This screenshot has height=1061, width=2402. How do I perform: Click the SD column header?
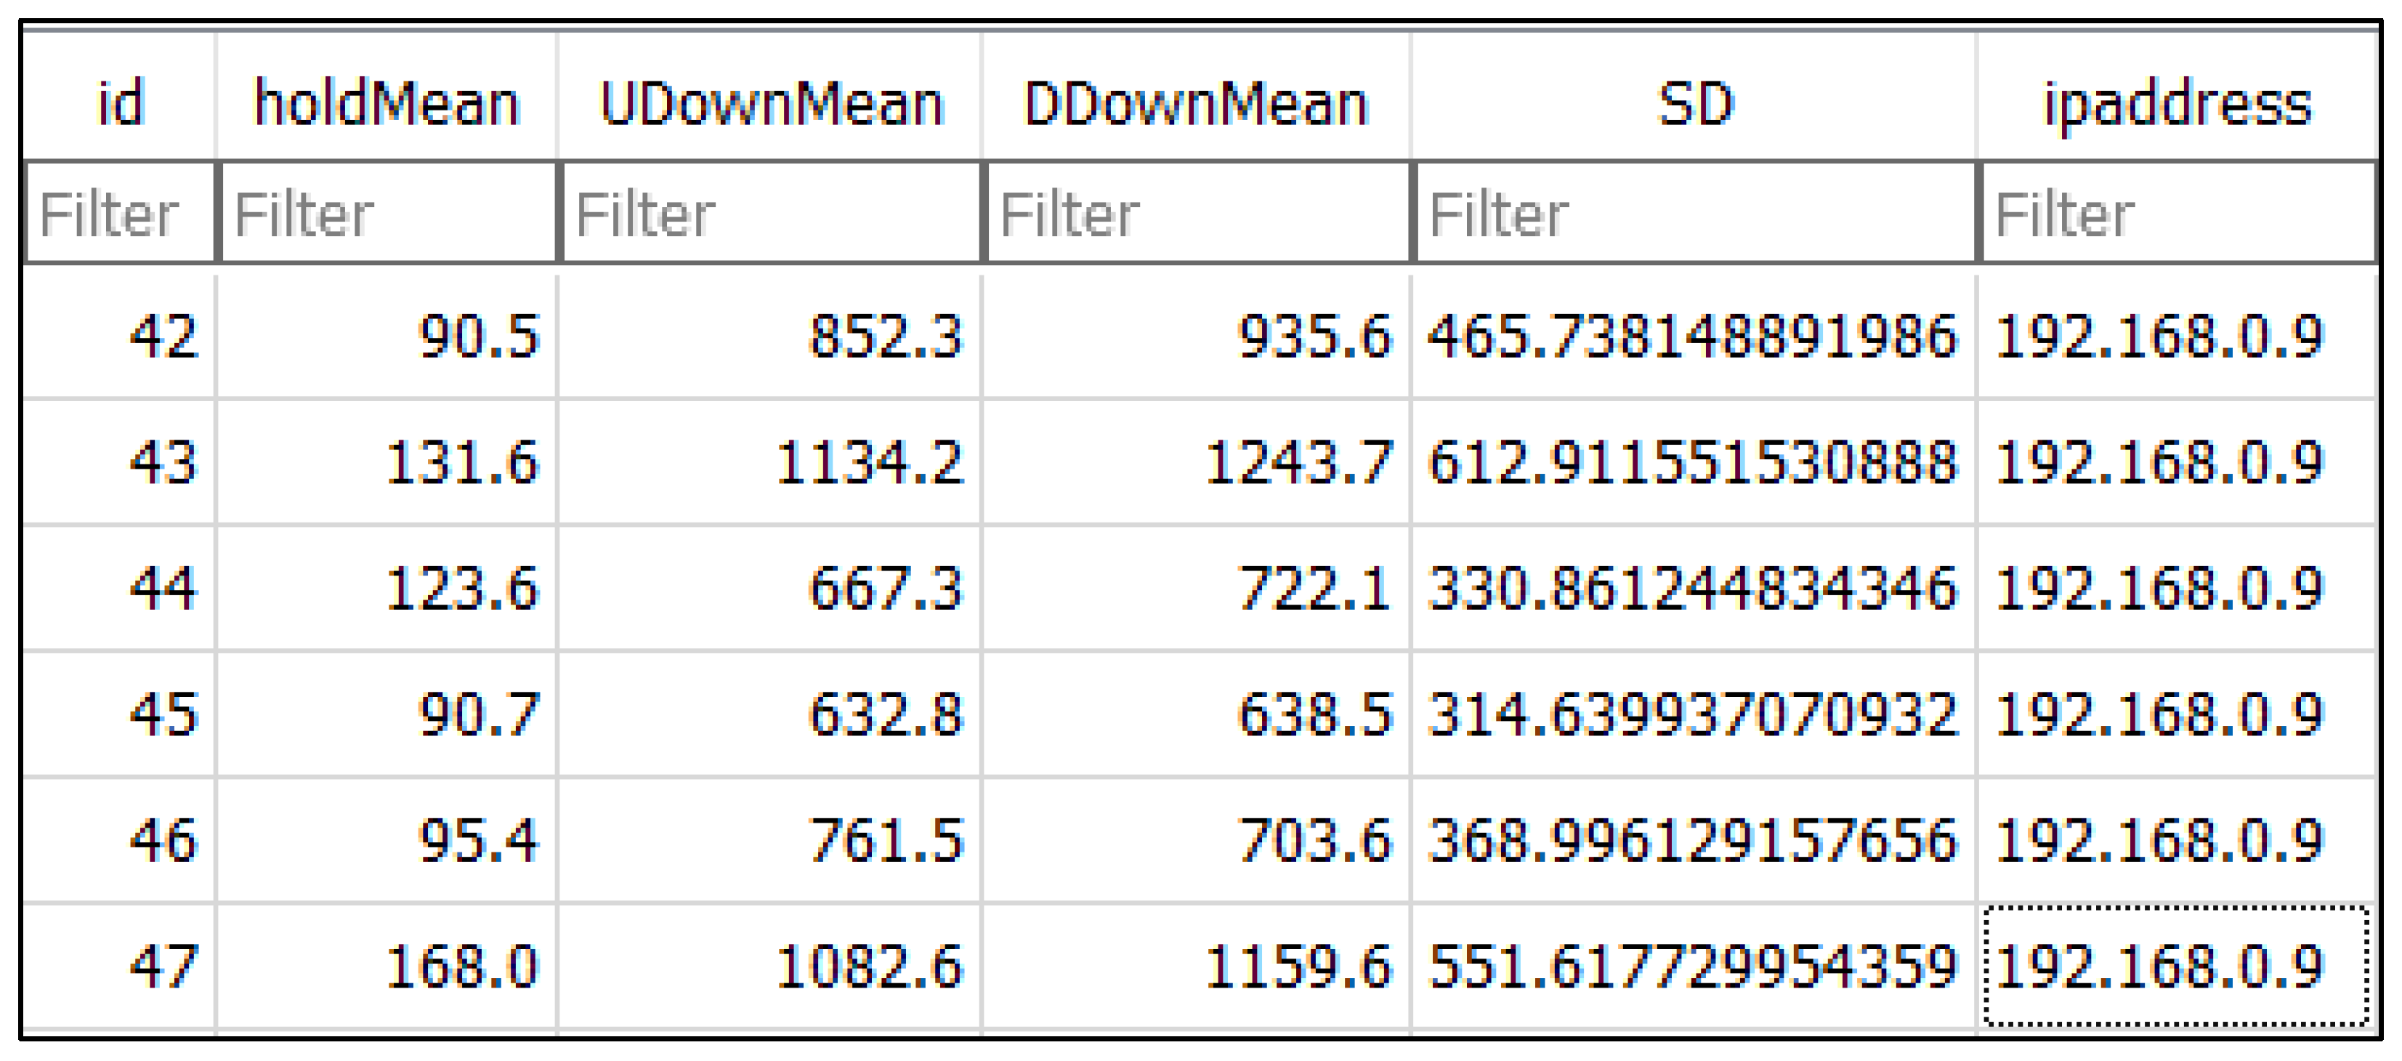[x=1694, y=102]
